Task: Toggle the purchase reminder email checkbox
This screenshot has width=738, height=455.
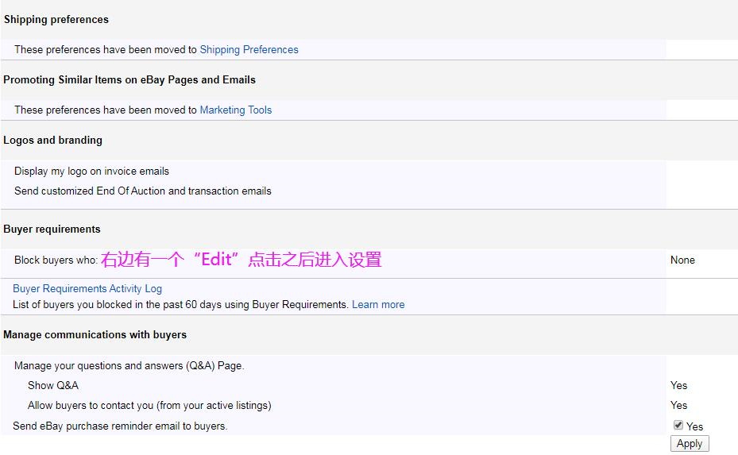Action: 678,426
